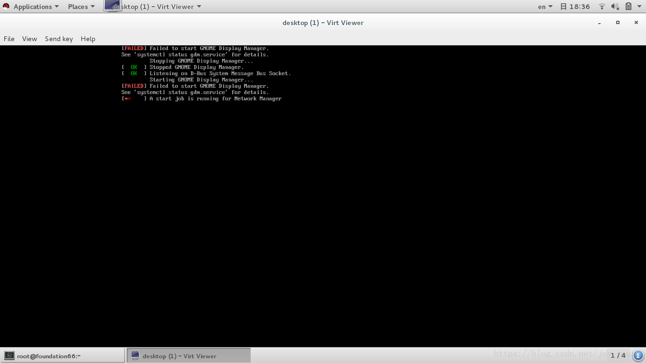Open the Applications menu
The height and width of the screenshot is (363, 646).
36,7
